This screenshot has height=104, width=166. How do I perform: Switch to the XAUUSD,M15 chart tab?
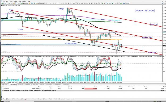point(50,85)
